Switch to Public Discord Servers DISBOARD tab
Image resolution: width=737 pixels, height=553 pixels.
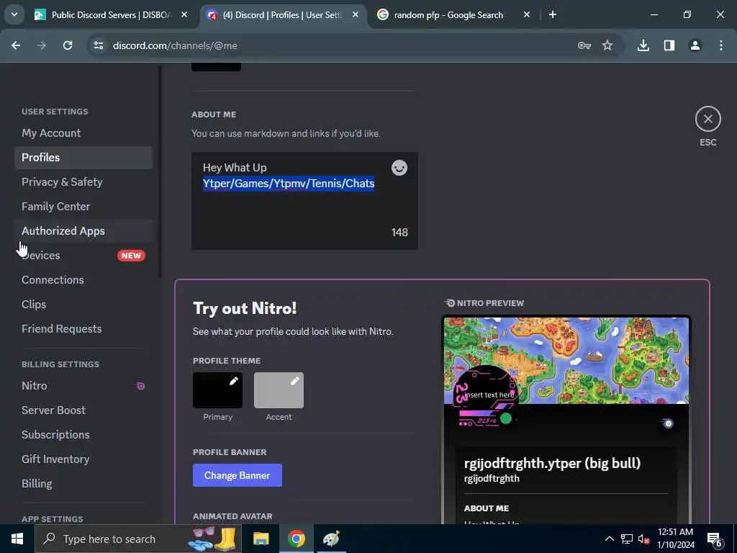point(112,15)
